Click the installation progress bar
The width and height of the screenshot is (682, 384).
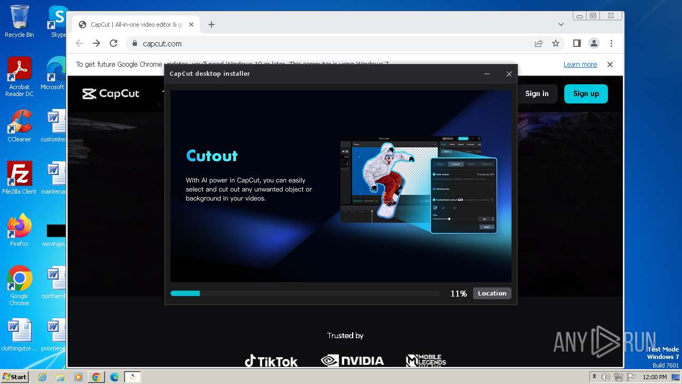pos(305,293)
